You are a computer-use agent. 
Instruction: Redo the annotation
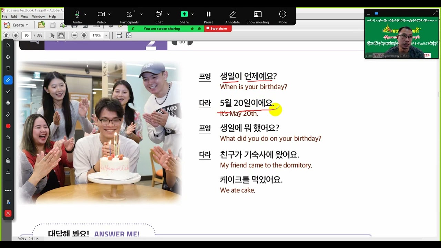[x=8, y=149]
